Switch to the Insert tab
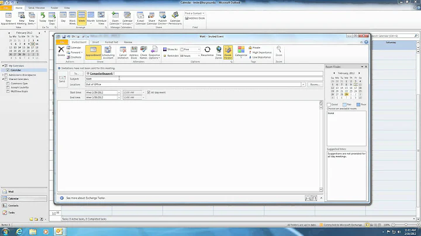Screen dimensions: 421x236 tap(95, 42)
